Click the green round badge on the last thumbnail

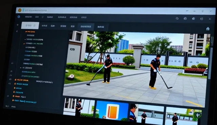(x=197, y=115)
